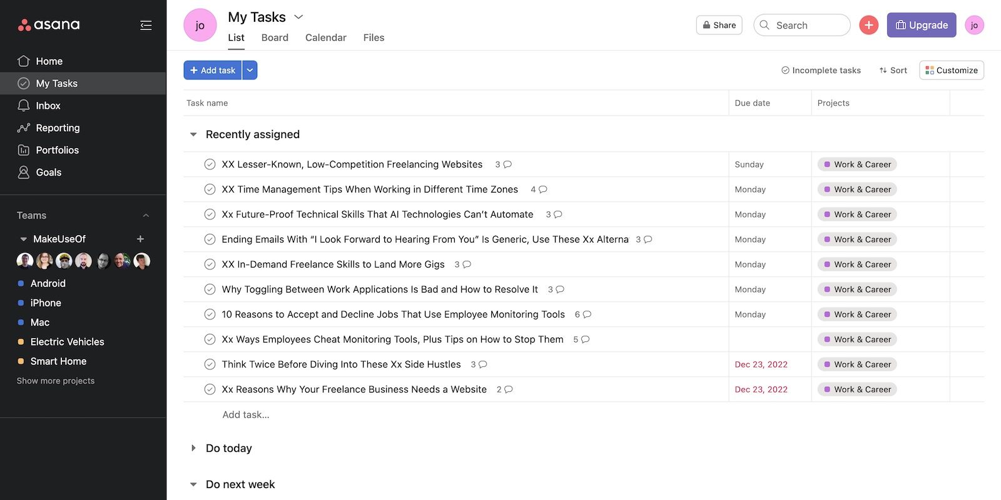Open the Add task dropdown arrow
The image size is (1001, 500).
click(x=250, y=70)
